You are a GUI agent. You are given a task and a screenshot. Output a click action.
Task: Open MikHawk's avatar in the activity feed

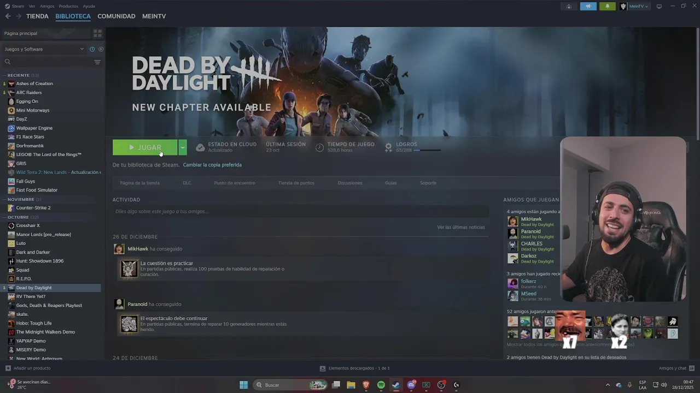119,249
